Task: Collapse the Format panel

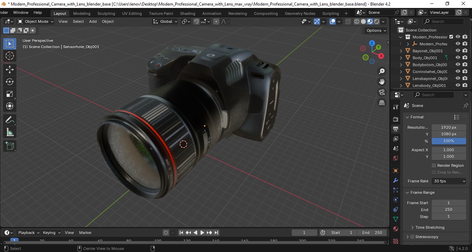Action: [407, 117]
